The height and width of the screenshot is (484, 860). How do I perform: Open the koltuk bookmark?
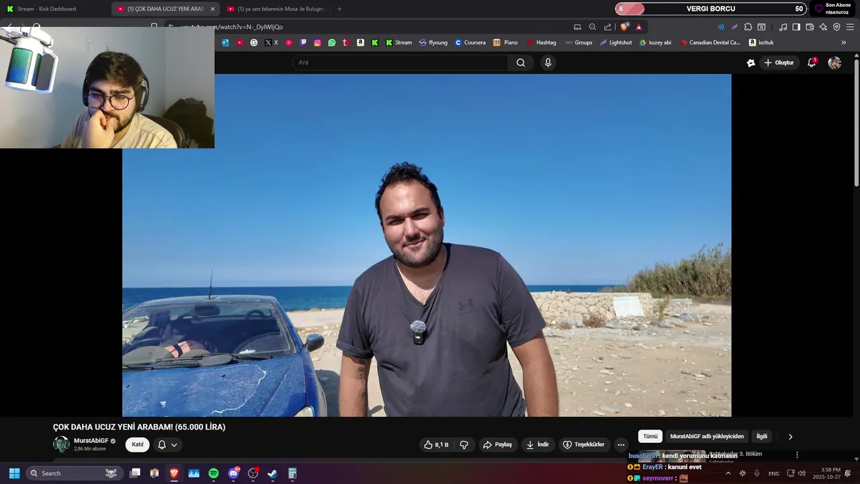coord(761,42)
